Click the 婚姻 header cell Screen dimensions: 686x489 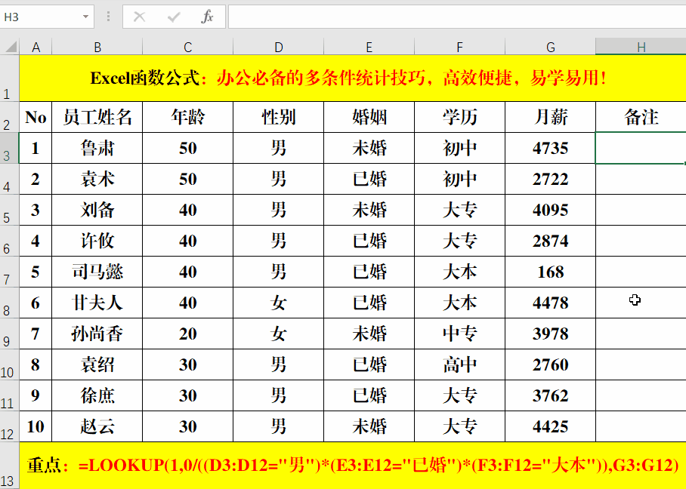369,117
